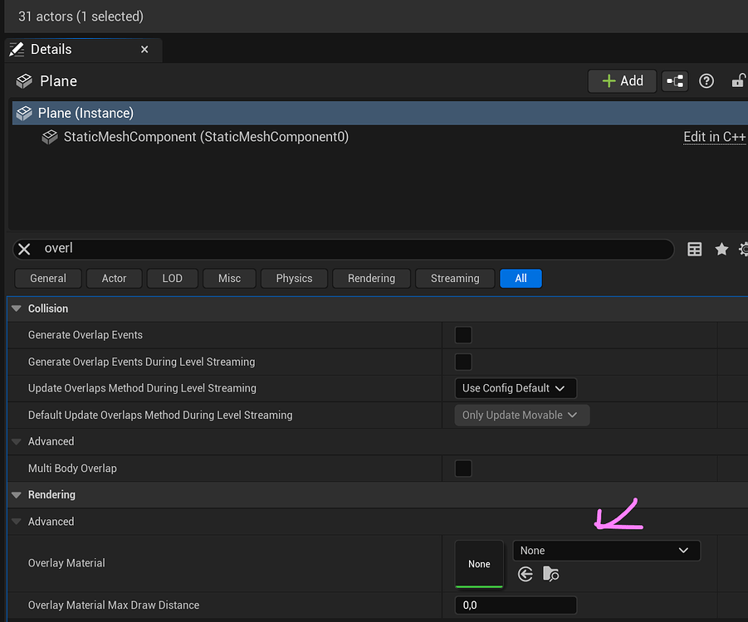This screenshot has height=622, width=748.
Task: Enable Multi Body Overlap
Action: [x=462, y=468]
